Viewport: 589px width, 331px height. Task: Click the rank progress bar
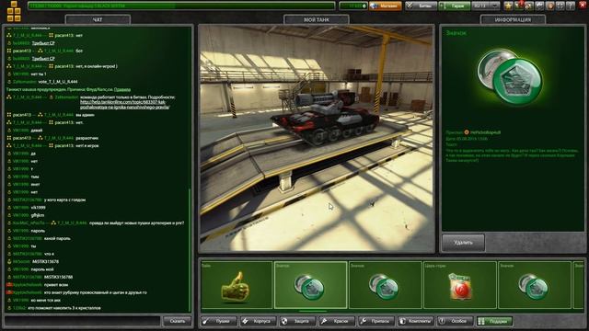pyautogui.click(x=181, y=6)
